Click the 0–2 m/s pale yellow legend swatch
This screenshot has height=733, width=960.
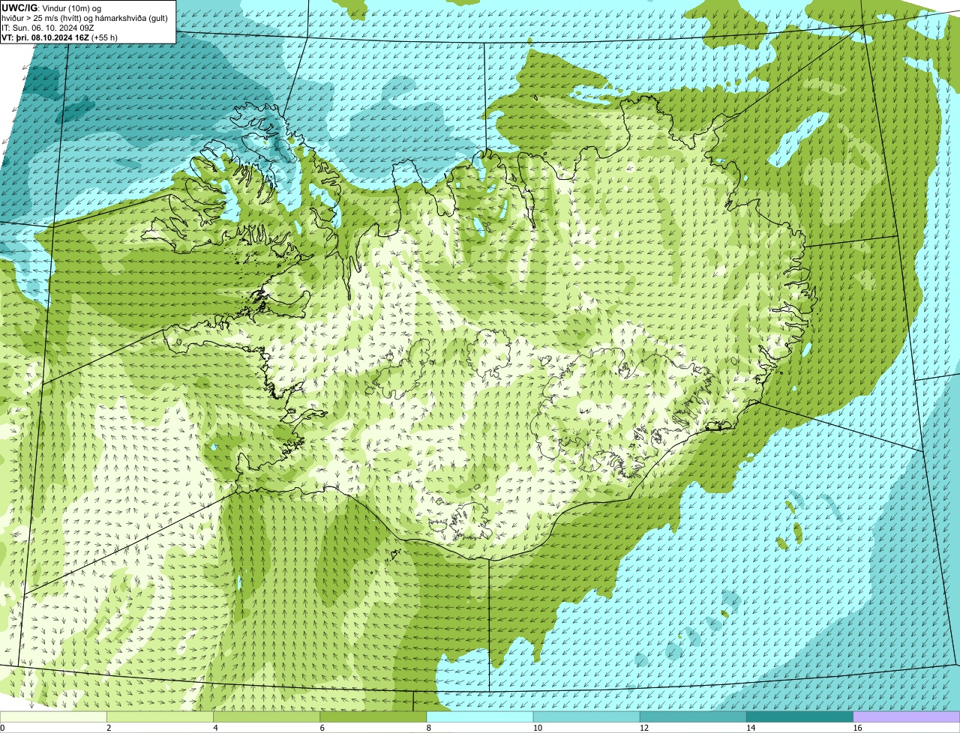pos(54,717)
